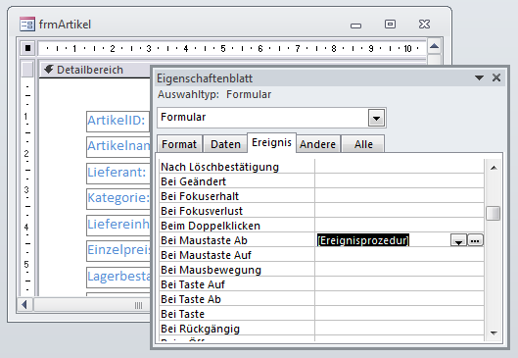Click the horizontal ruler in frmArtikel

(x=232, y=49)
